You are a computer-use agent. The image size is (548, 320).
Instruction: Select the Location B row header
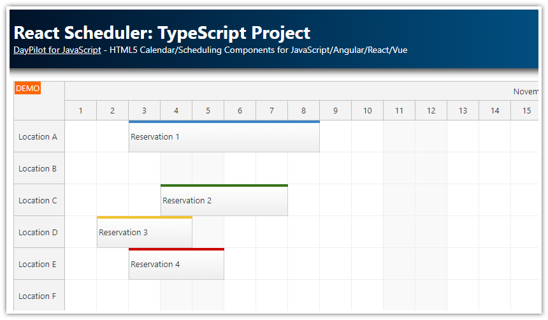click(x=39, y=168)
